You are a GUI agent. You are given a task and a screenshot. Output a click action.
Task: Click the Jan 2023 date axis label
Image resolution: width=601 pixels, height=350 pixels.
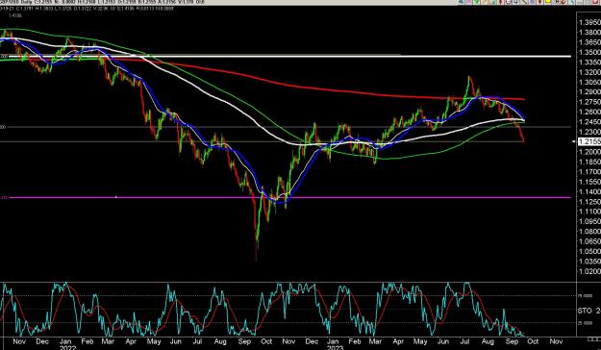tap(333, 344)
